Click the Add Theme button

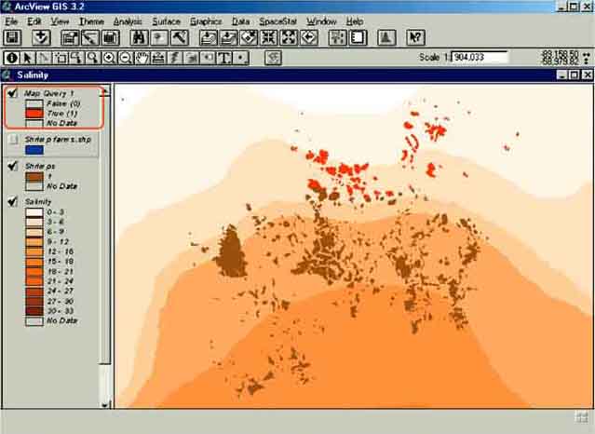(x=41, y=38)
